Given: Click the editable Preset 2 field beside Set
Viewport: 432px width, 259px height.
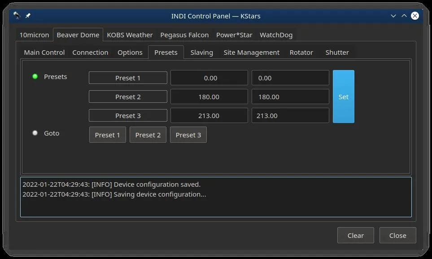Looking at the screenshot, I should (290, 97).
